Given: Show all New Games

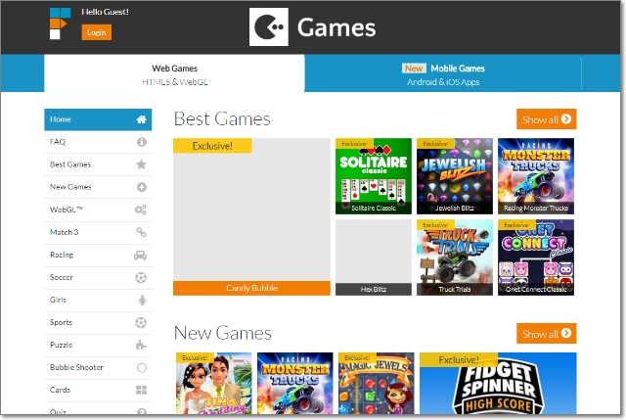Looking at the screenshot, I should coord(546,333).
